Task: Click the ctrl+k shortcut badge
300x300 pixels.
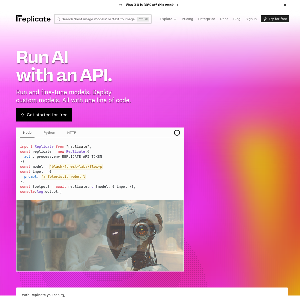Action: pos(143,19)
